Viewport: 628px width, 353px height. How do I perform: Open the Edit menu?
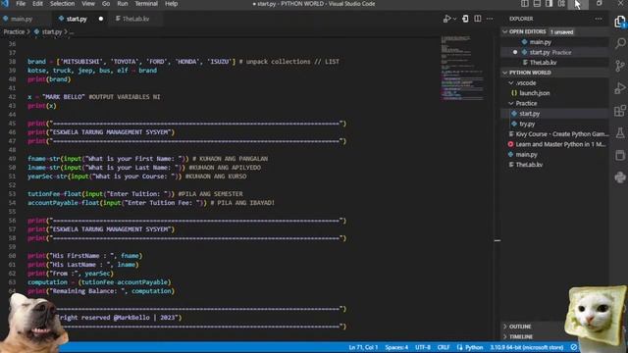(x=37, y=4)
